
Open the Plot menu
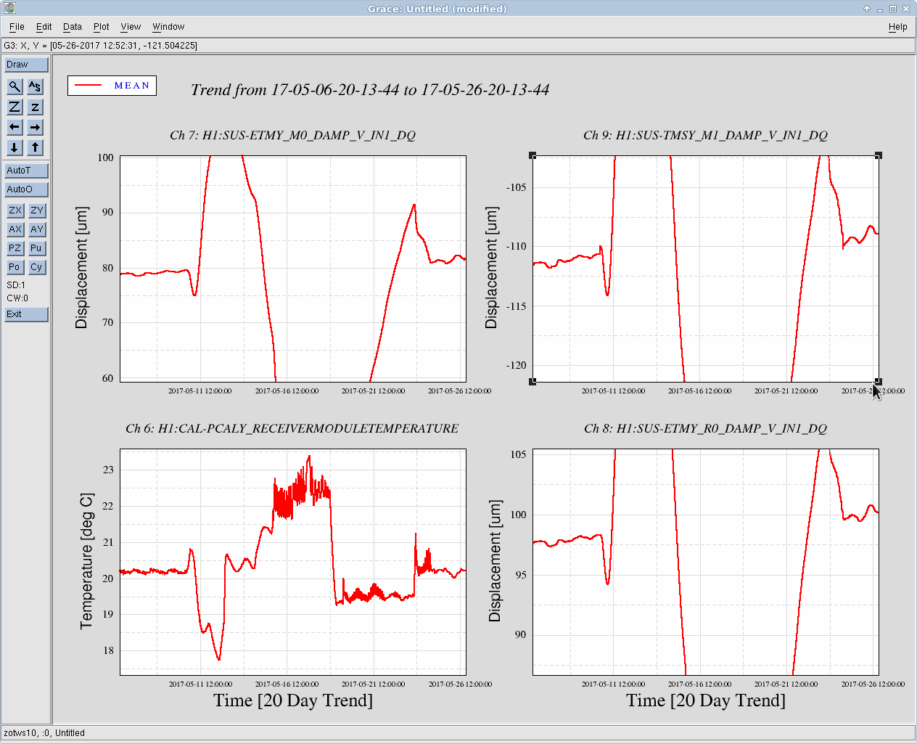[102, 27]
